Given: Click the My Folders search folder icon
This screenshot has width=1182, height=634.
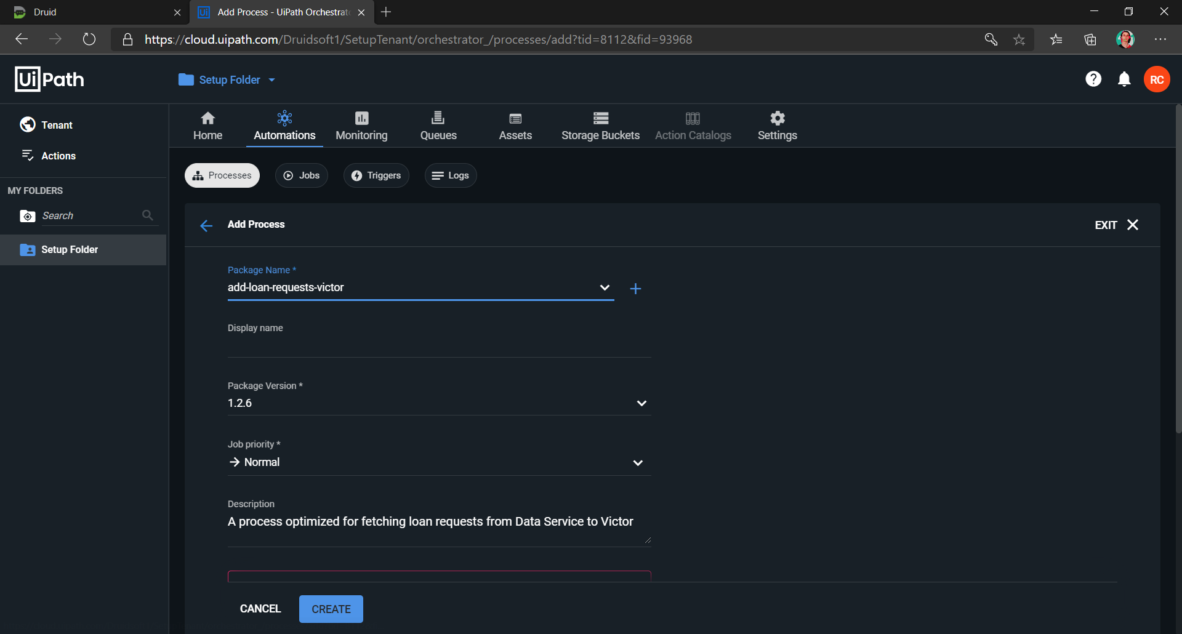Looking at the screenshot, I should click(28, 216).
